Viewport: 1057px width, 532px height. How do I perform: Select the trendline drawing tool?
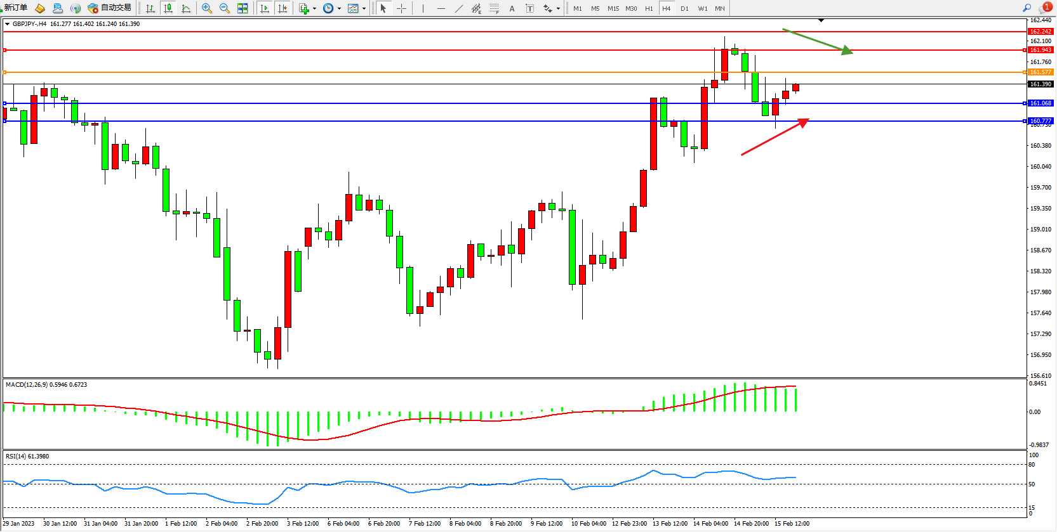coord(459,8)
